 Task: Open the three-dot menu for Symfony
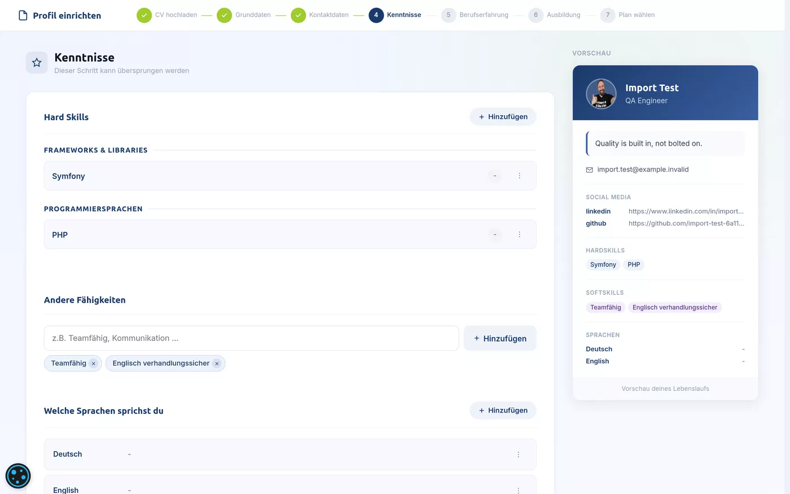[x=520, y=176]
